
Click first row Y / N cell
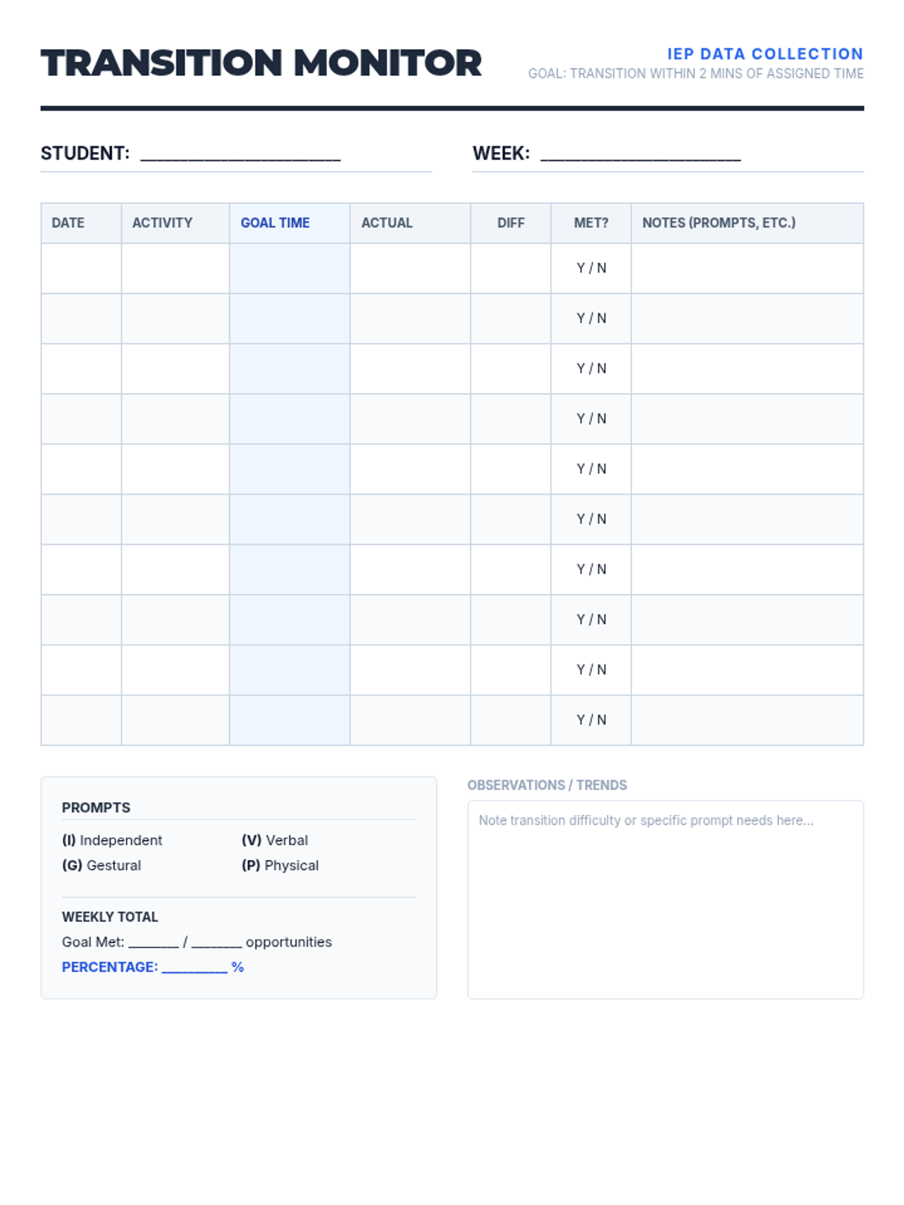tap(591, 268)
